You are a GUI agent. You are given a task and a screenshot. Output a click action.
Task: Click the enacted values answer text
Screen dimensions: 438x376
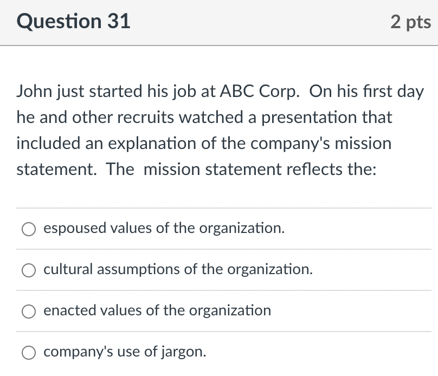157,310
